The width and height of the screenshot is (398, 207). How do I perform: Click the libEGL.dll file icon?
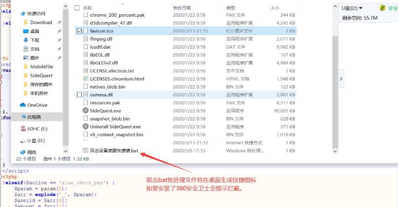tap(85, 55)
